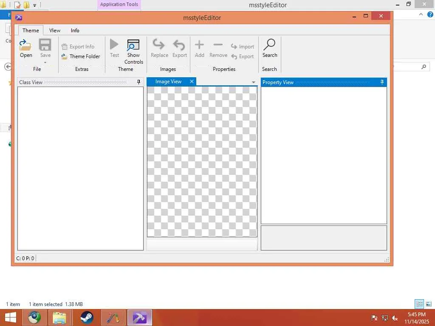Click Action Center flag tray icon

[x=375, y=318]
